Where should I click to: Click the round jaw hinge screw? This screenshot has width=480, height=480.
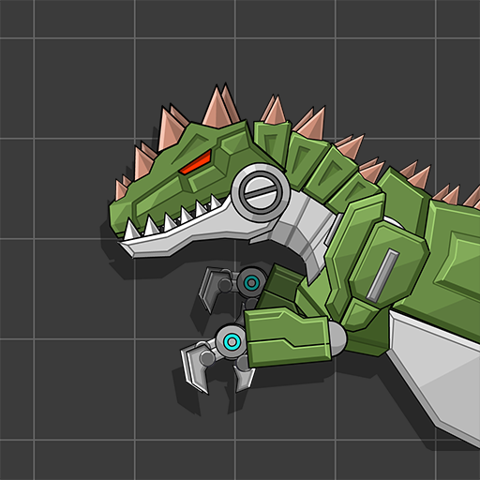261,193
